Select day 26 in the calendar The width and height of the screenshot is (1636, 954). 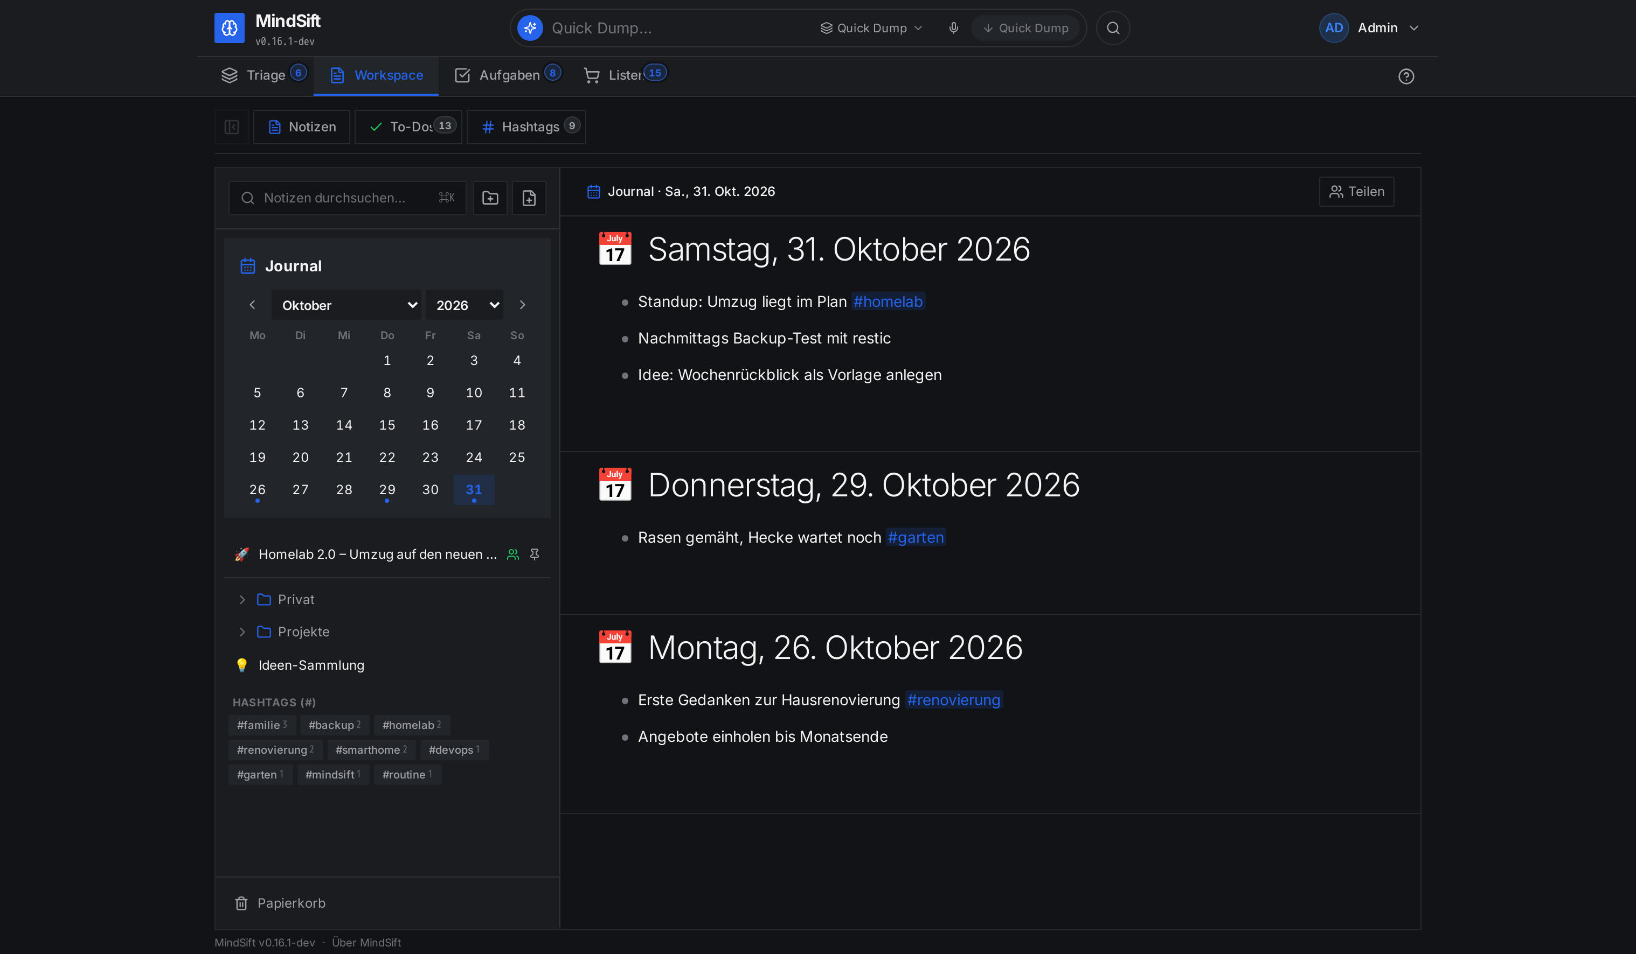tap(257, 489)
